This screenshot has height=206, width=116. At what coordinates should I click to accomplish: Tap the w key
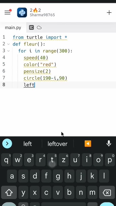(x=17, y=160)
